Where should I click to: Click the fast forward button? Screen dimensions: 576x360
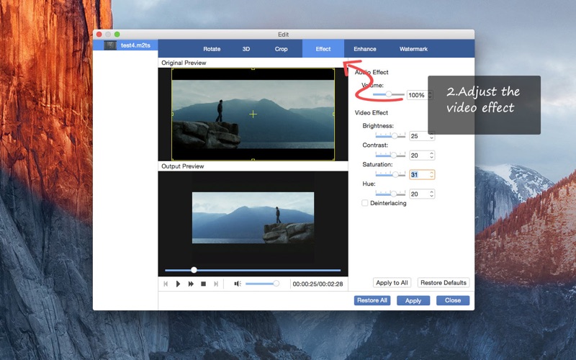coord(191,284)
